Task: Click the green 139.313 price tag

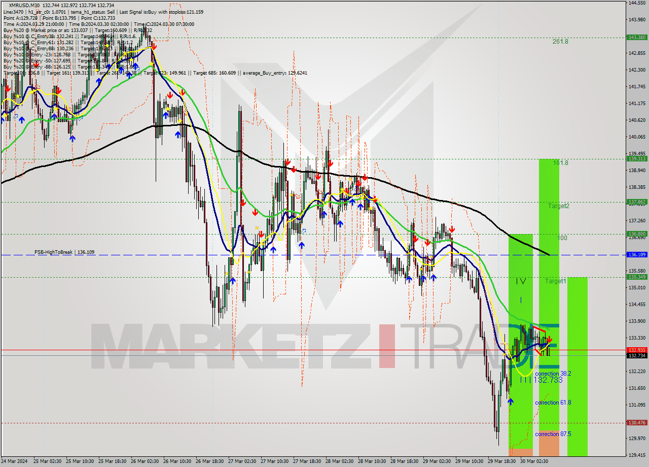Action: pos(637,159)
